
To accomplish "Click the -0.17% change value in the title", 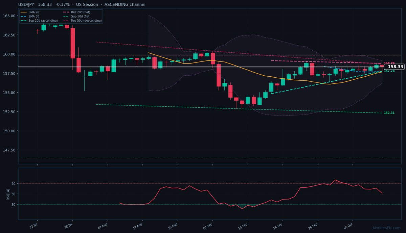I will click(x=63, y=5).
